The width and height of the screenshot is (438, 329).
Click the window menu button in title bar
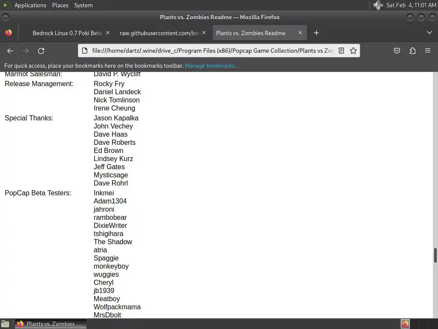pyautogui.click(x=5, y=17)
